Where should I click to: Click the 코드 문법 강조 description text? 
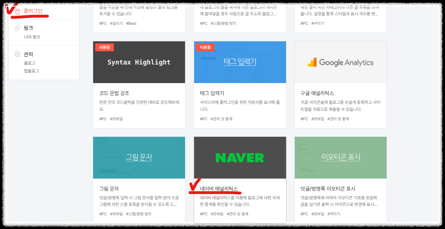pos(139,105)
